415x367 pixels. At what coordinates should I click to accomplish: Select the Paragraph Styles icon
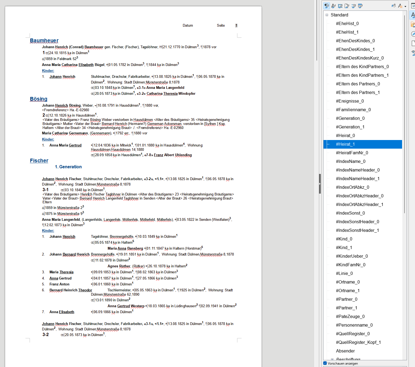[x=327, y=6]
